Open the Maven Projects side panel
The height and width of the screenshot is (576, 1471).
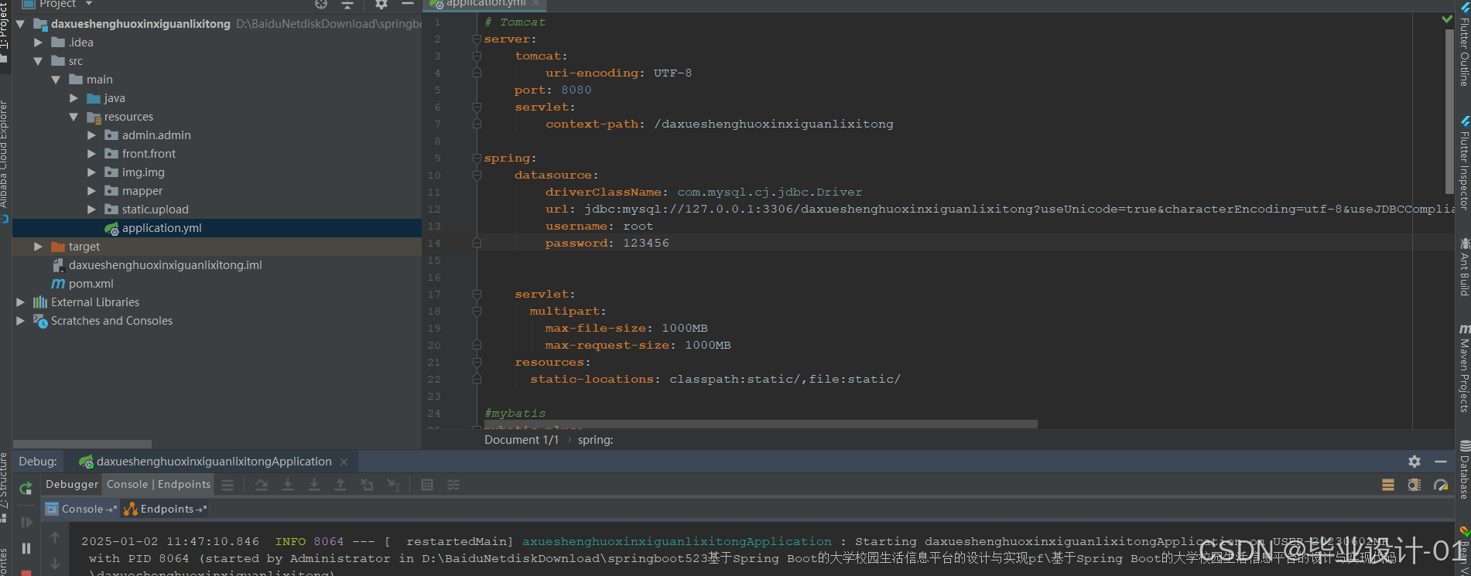click(1464, 368)
